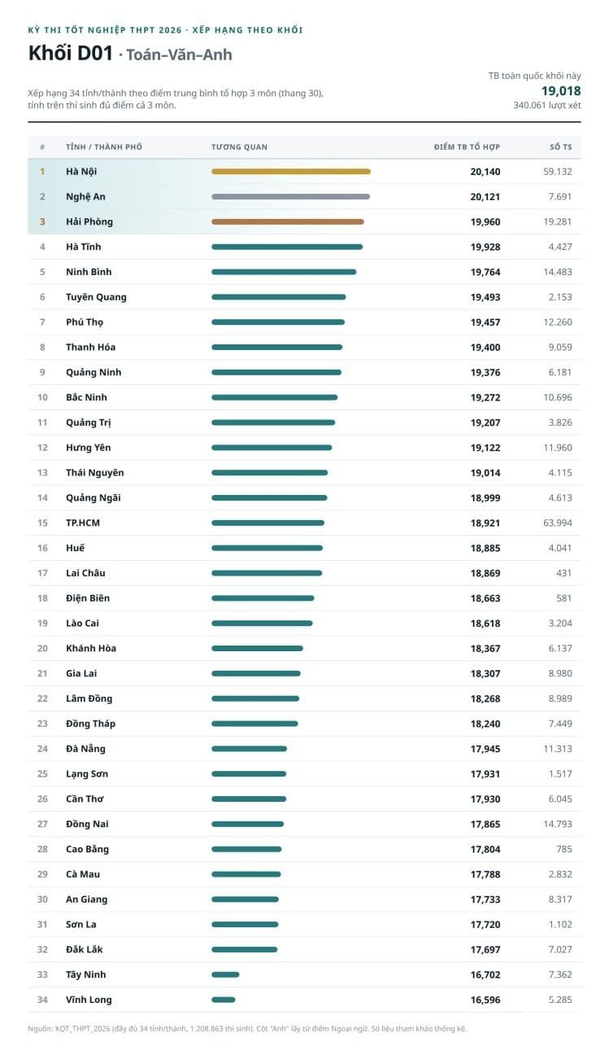Click the Tây Ninh teal bar

click(x=225, y=974)
